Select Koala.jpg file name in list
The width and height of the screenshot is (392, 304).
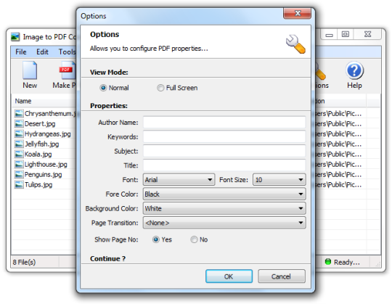(38, 154)
